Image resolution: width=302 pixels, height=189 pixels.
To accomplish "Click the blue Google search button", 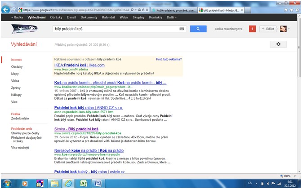I will coord(198,29).
